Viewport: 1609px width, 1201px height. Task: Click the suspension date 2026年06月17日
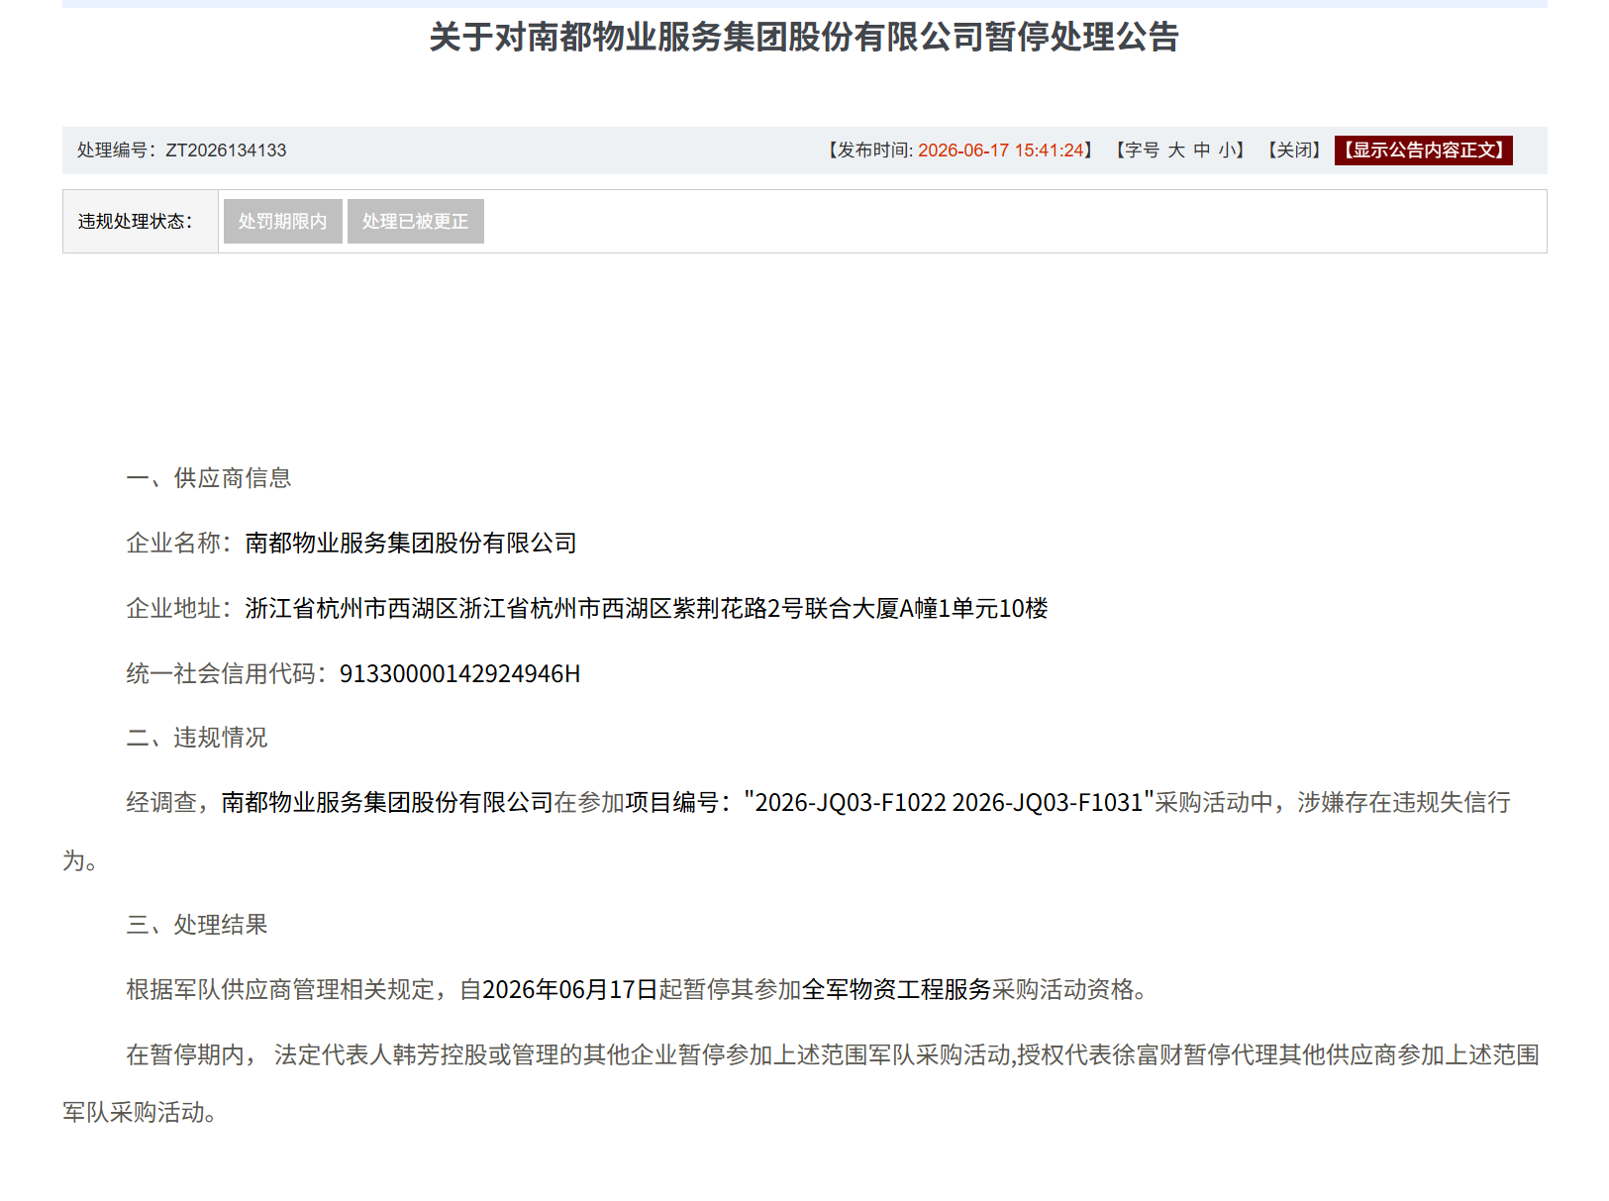570,989
